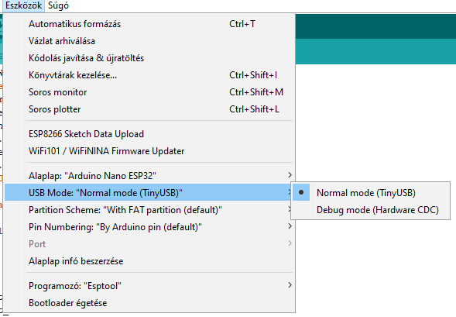Open the Súgó menu

(x=58, y=5)
